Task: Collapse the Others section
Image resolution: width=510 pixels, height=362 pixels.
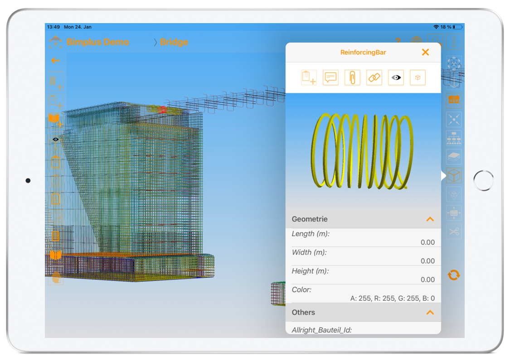Action: coord(430,313)
